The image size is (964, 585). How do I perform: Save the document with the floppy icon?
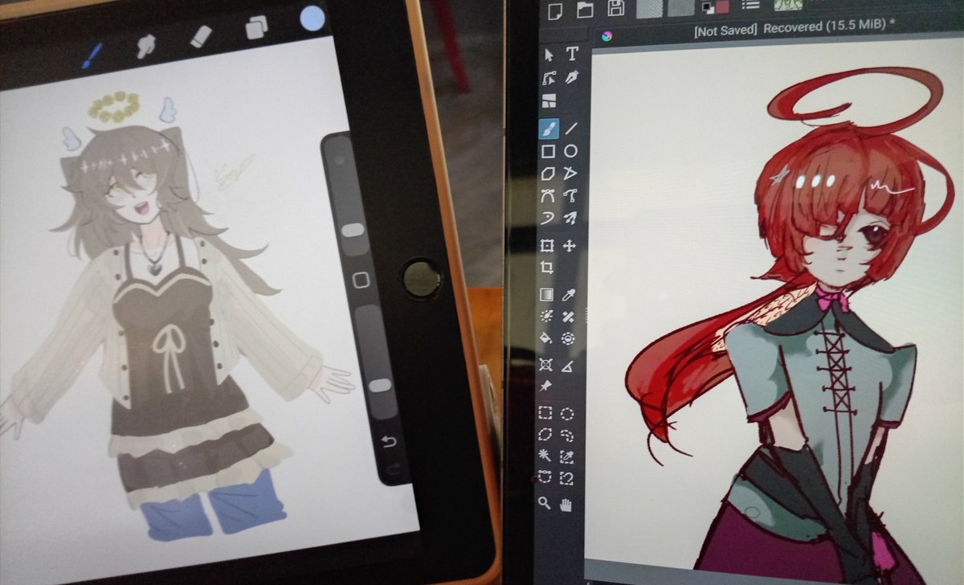[616, 8]
